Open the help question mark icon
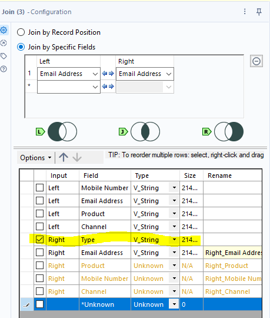270x318 pixels. [4, 69]
